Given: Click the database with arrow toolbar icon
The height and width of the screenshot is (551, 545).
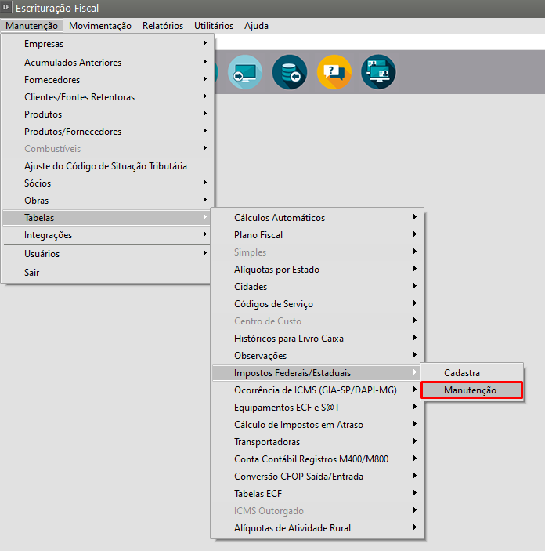Looking at the screenshot, I should click(x=290, y=72).
